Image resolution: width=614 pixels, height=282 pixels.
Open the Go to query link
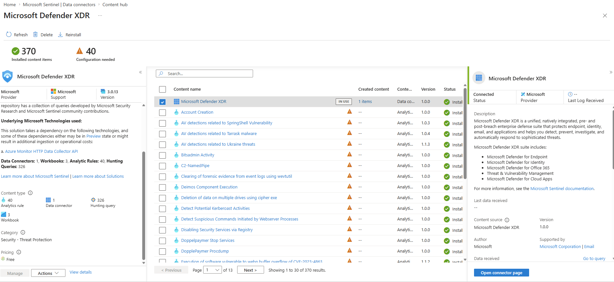coord(594,259)
